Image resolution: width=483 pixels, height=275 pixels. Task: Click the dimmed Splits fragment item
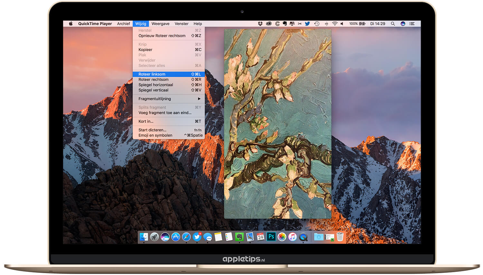pos(169,107)
